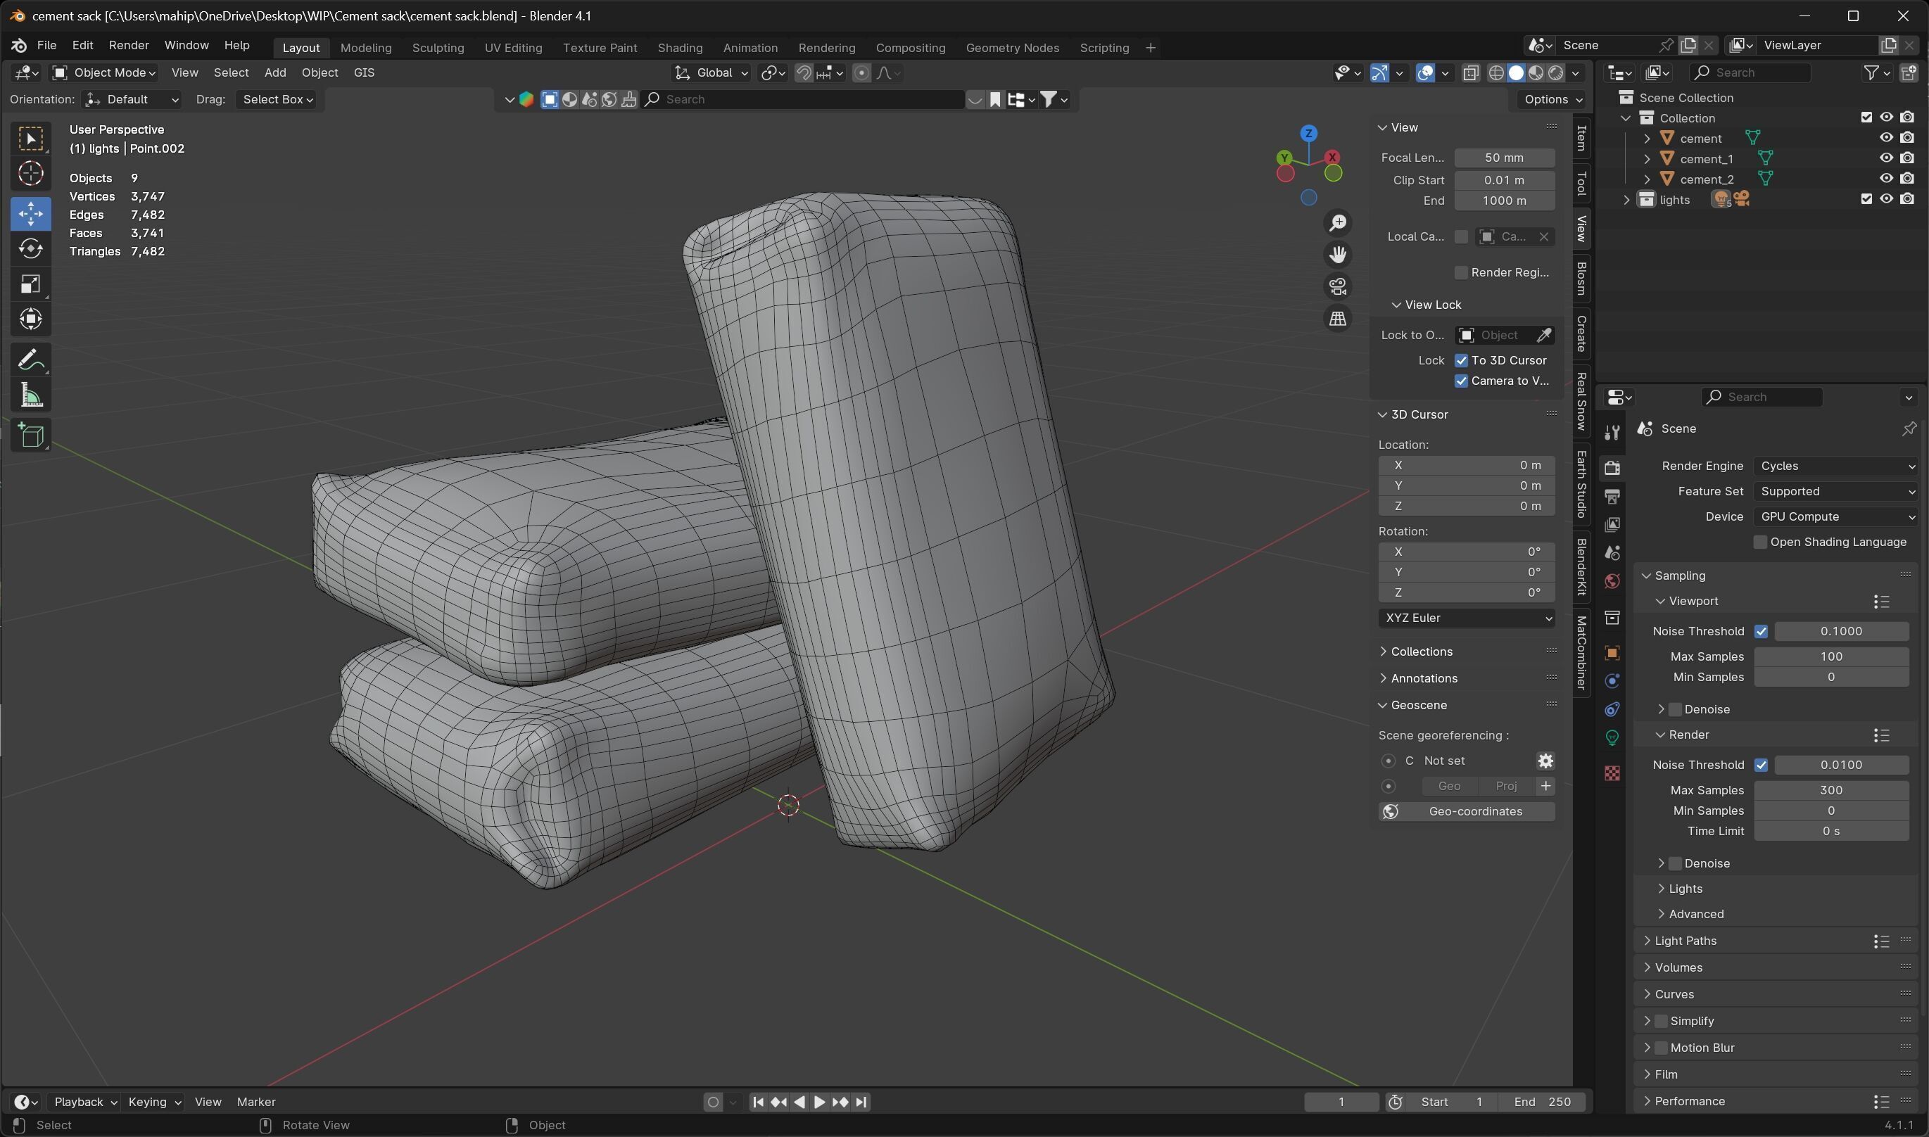The image size is (1929, 1137).
Task: Toggle snapping magnet icon
Action: pos(802,72)
